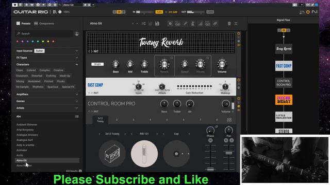Expand the Genres section

77,101
